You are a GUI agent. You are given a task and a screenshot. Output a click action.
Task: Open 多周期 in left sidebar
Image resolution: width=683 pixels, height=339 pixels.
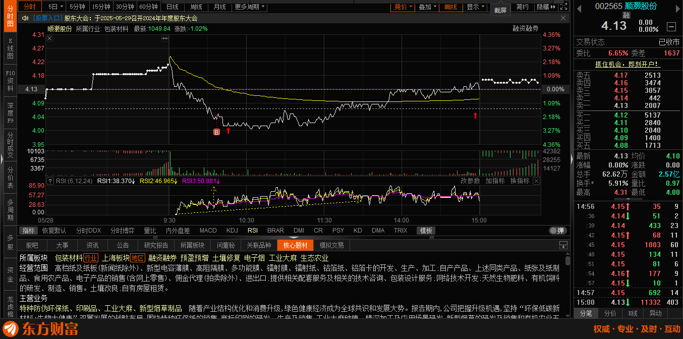point(10,210)
